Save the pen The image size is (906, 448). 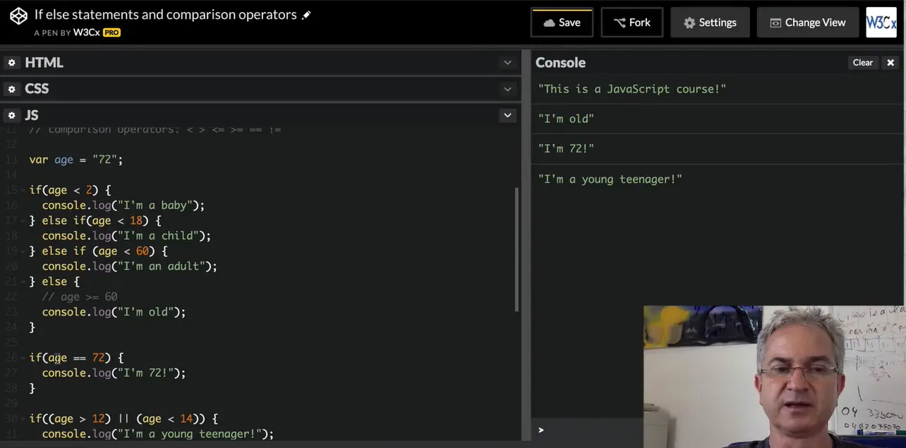click(x=562, y=23)
